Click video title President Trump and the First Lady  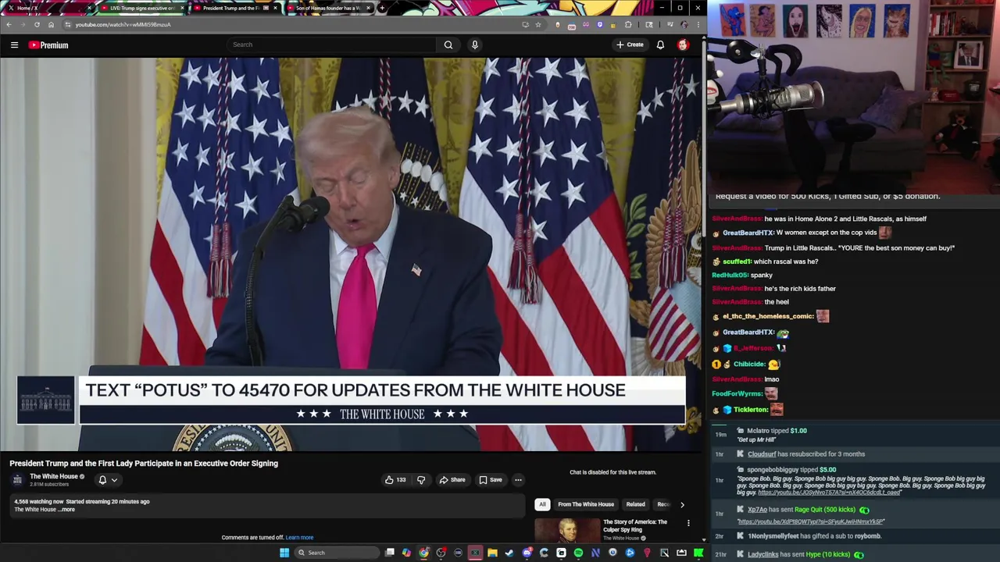tap(144, 464)
